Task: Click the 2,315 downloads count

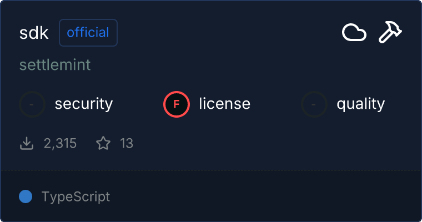Action: tap(60, 144)
